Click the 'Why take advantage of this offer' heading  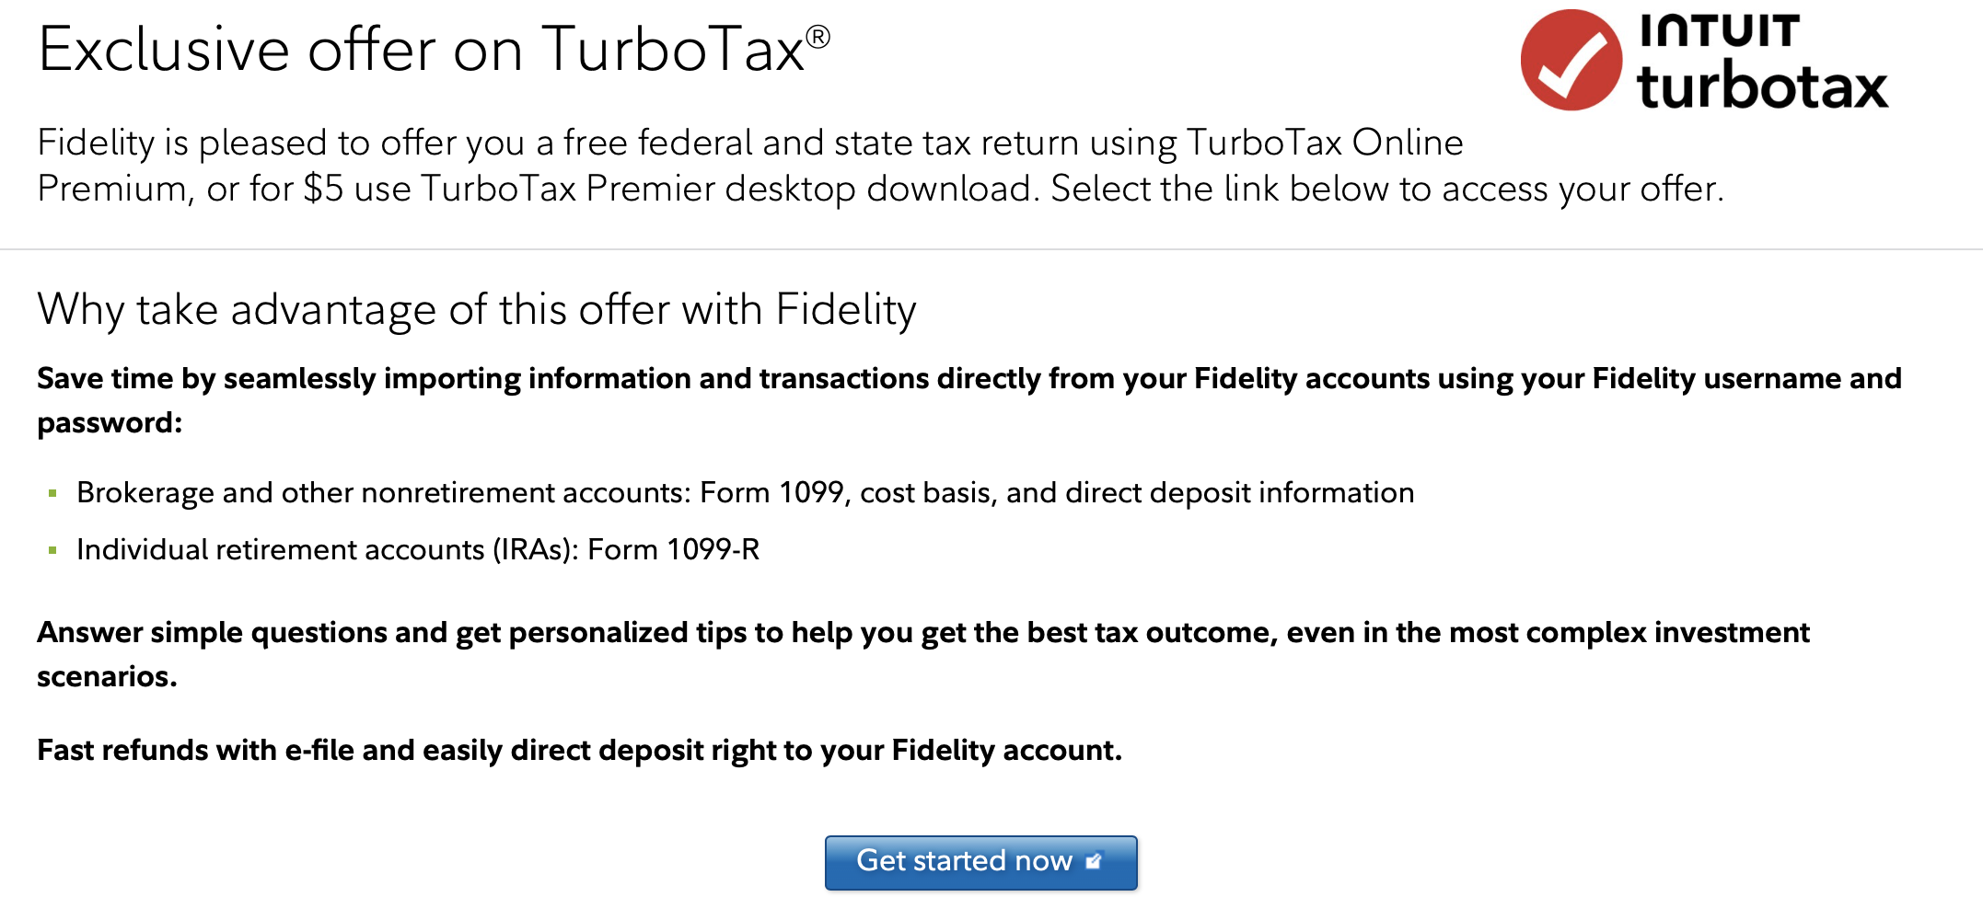(x=477, y=310)
